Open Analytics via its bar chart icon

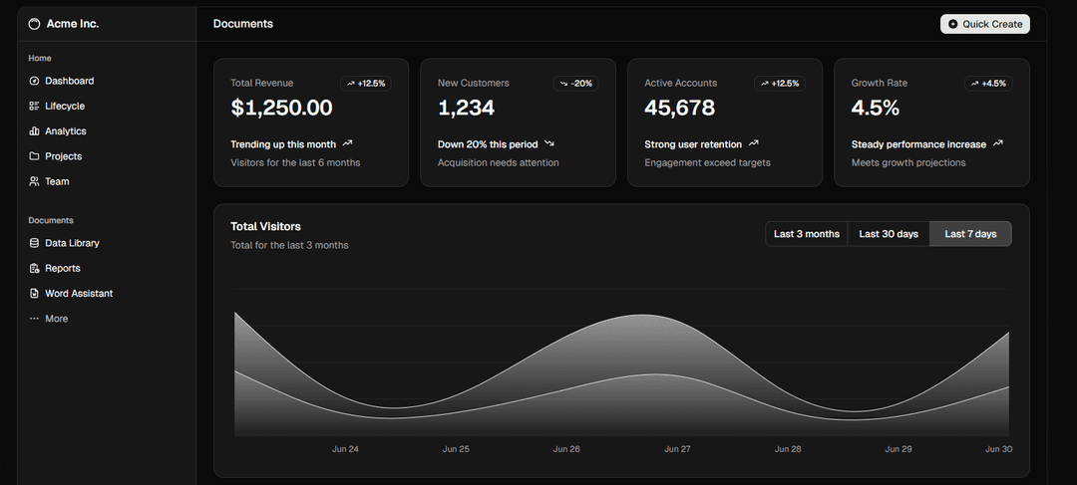pos(35,131)
